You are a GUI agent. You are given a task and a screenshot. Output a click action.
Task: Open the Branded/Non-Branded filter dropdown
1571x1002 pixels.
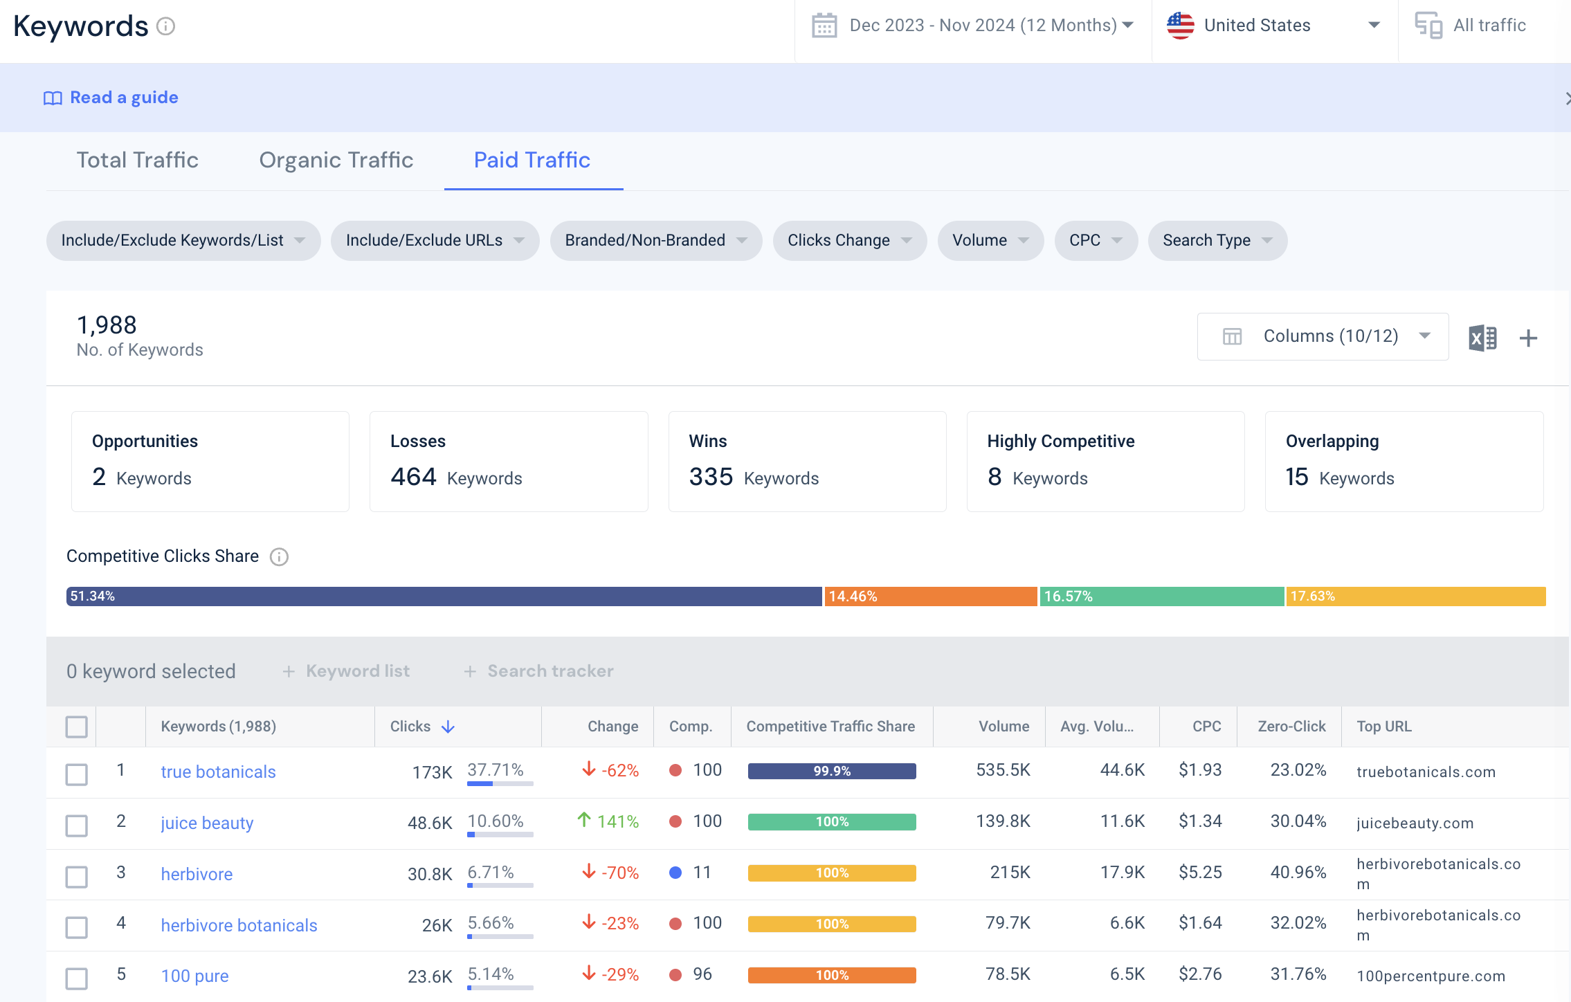(x=655, y=240)
